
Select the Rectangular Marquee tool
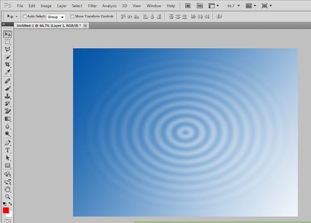pos(8,42)
